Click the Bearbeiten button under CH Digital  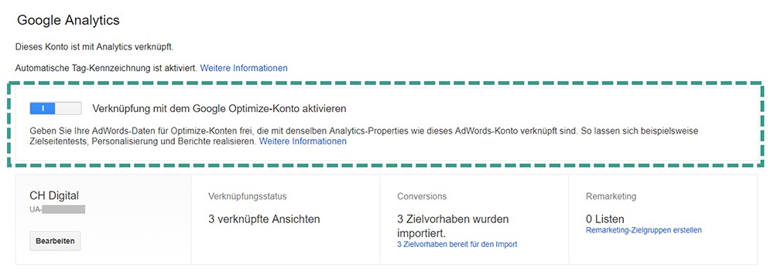(x=55, y=241)
